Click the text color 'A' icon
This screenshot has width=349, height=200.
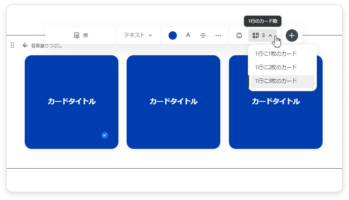(x=188, y=35)
